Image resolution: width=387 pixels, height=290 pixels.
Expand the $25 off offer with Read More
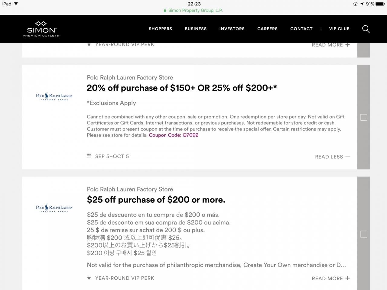[x=331, y=278]
